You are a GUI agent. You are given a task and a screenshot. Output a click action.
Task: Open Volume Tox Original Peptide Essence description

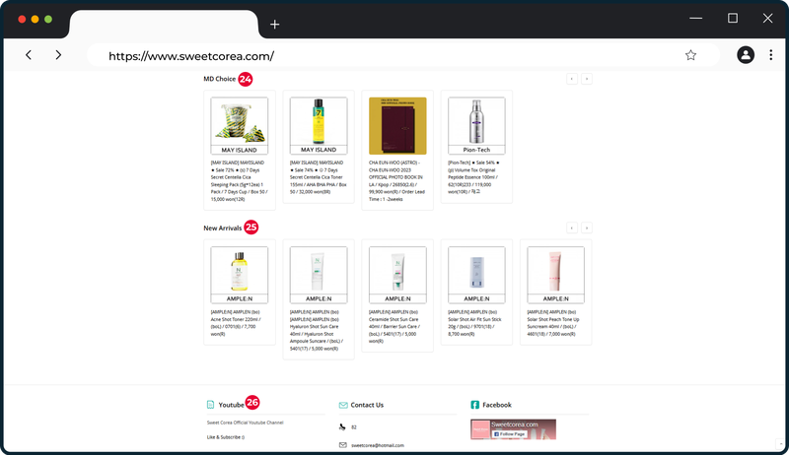tap(476, 177)
